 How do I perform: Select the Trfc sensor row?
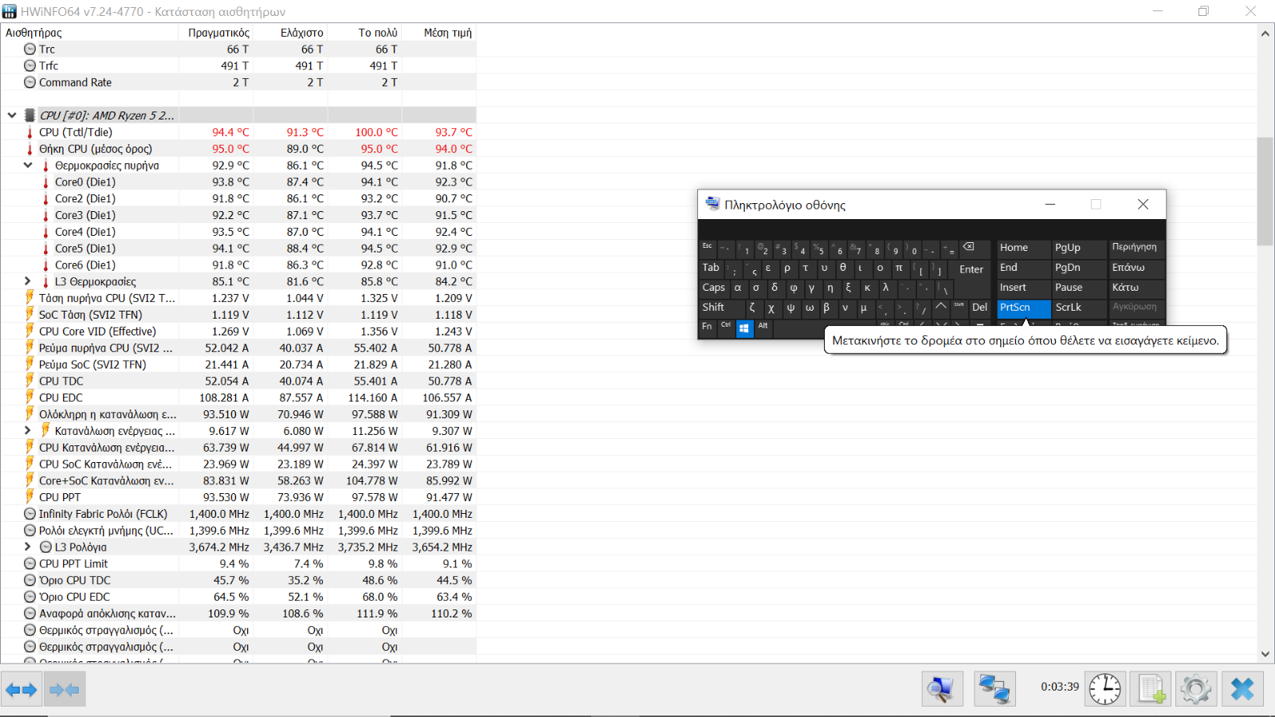coord(238,65)
